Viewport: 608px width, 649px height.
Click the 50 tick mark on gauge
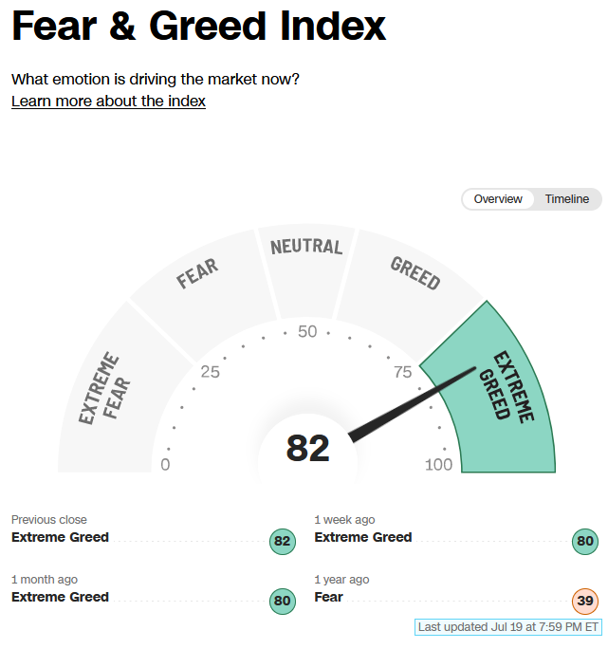[307, 331]
